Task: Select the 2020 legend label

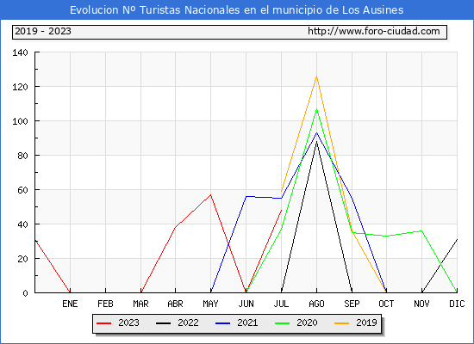Action: (x=307, y=322)
